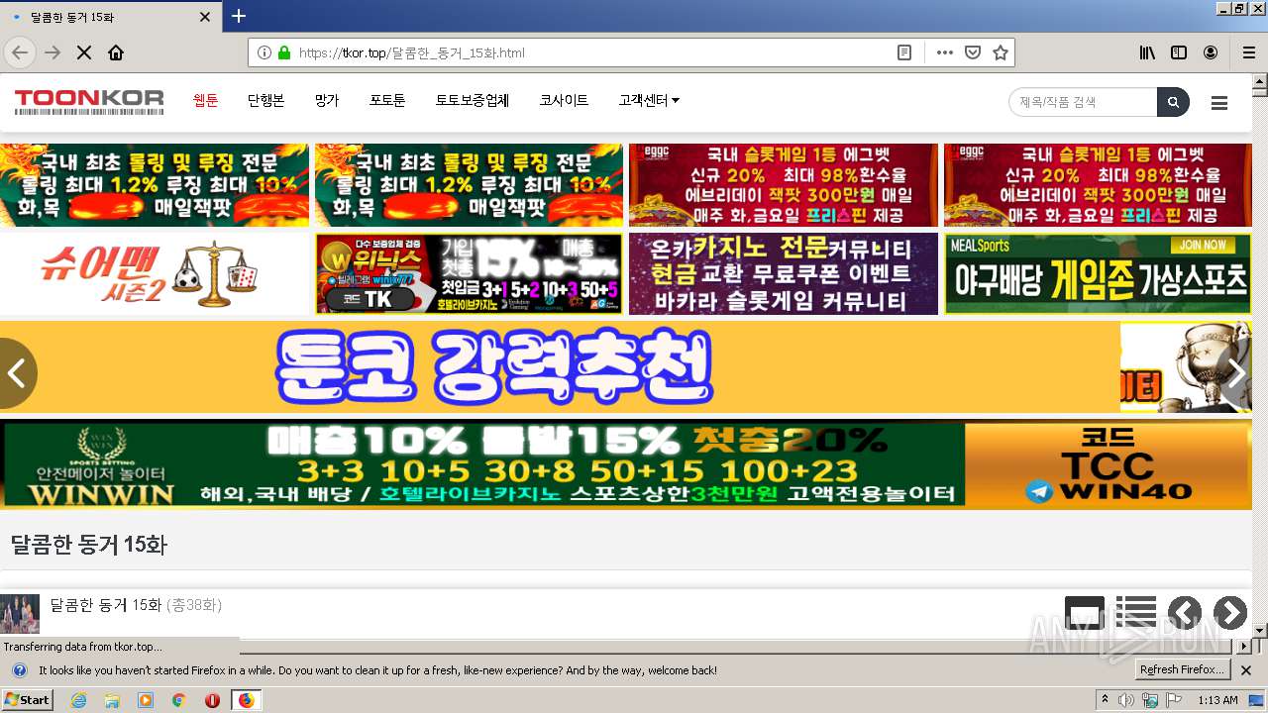Viewport: 1268px width, 713px height.
Task: Click the site search magnifier button
Action: click(1173, 101)
